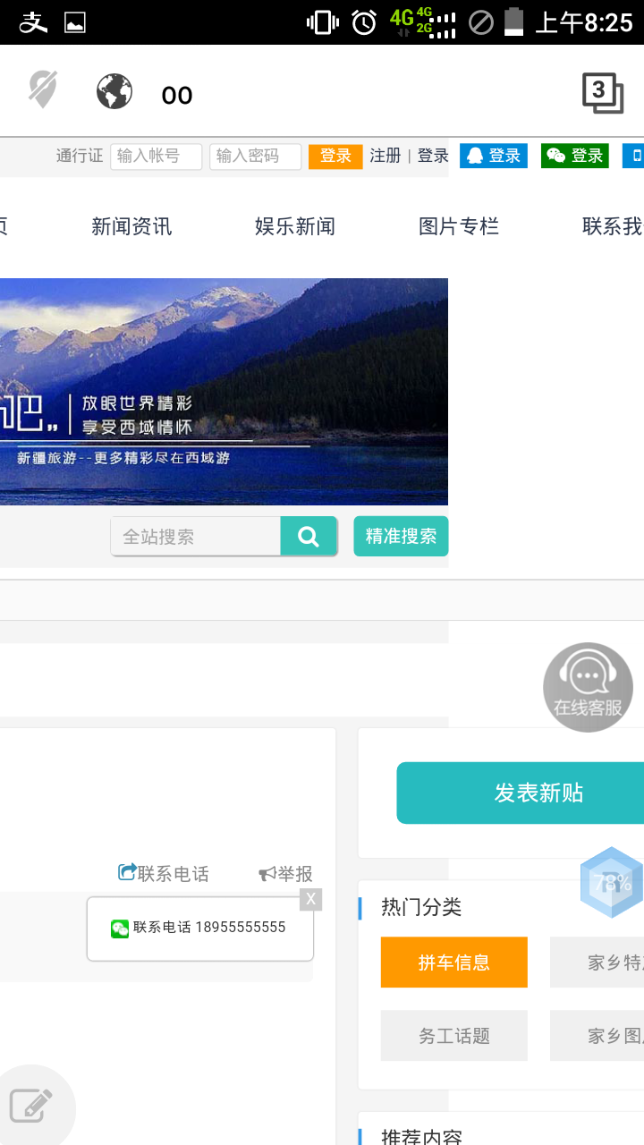Screen dimensions: 644x1145
Task: Select the 拼车信息 category
Action: [x=454, y=963]
